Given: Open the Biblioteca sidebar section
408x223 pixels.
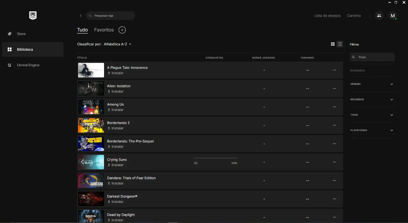Looking at the screenshot, I should [33, 50].
